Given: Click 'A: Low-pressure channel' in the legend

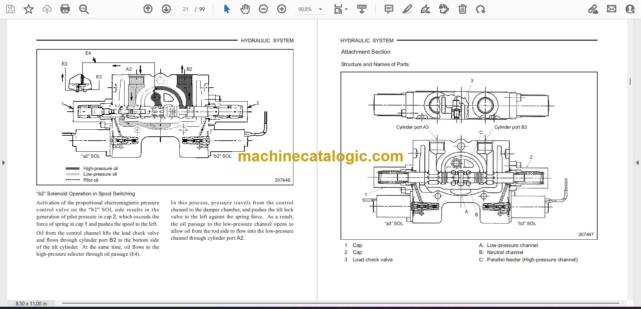Looking at the screenshot, I should (508, 245).
